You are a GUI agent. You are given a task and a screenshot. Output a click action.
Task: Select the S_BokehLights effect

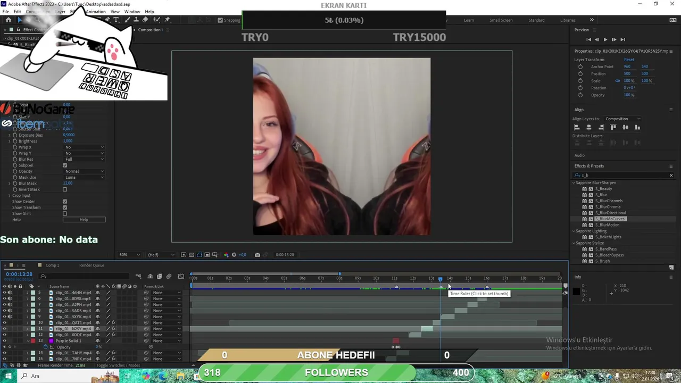[x=608, y=237]
